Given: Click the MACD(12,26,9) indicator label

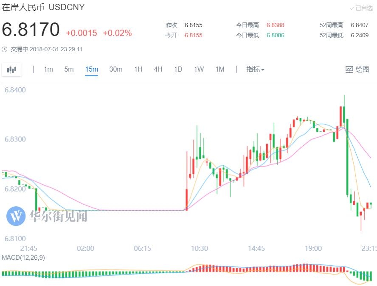Looking at the screenshot, I should point(23,258).
